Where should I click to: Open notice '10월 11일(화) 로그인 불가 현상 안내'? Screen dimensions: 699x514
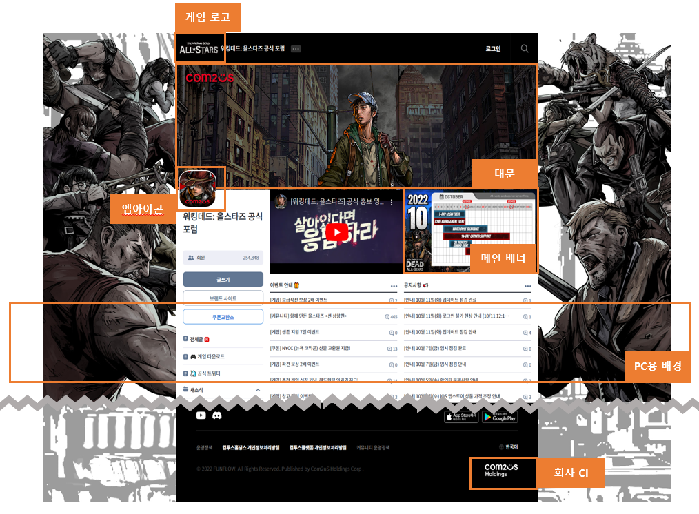(x=456, y=316)
